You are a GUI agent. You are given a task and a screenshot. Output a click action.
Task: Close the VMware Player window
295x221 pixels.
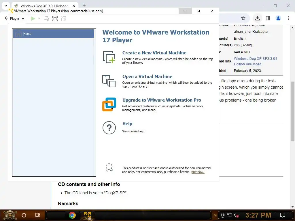point(212,11)
